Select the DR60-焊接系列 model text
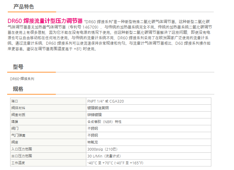 tap(22, 79)
